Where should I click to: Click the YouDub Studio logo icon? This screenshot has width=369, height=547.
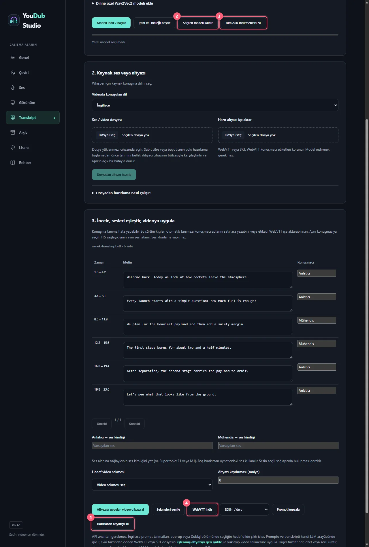[14, 20]
